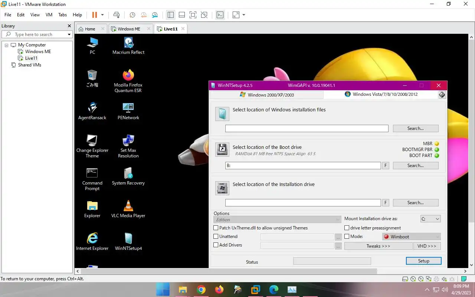Switch to the Home tab

[91, 29]
